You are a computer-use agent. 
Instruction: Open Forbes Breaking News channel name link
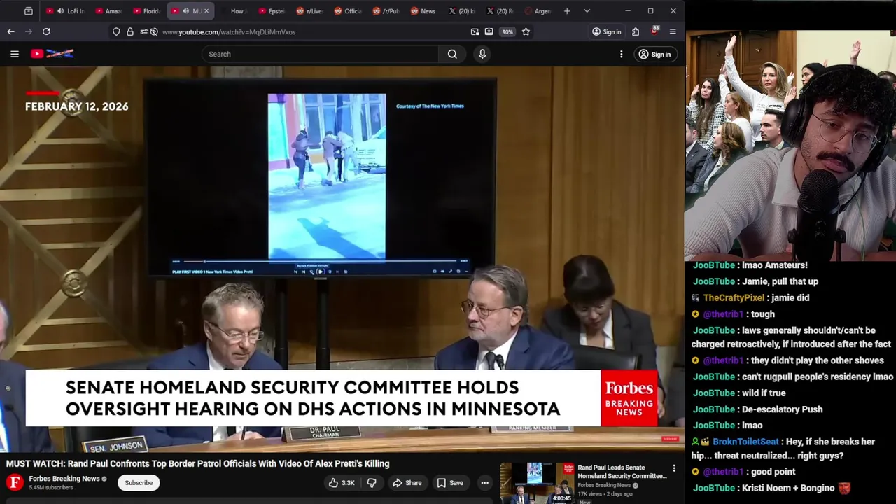click(x=64, y=479)
